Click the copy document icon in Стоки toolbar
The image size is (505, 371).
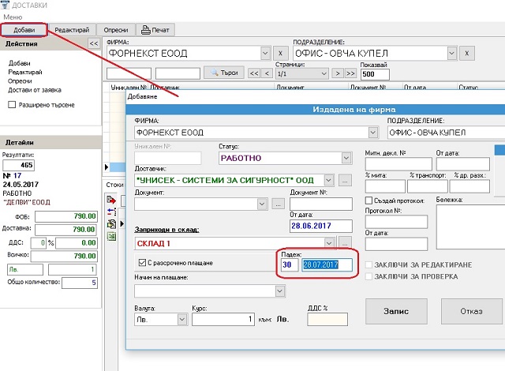click(x=111, y=224)
